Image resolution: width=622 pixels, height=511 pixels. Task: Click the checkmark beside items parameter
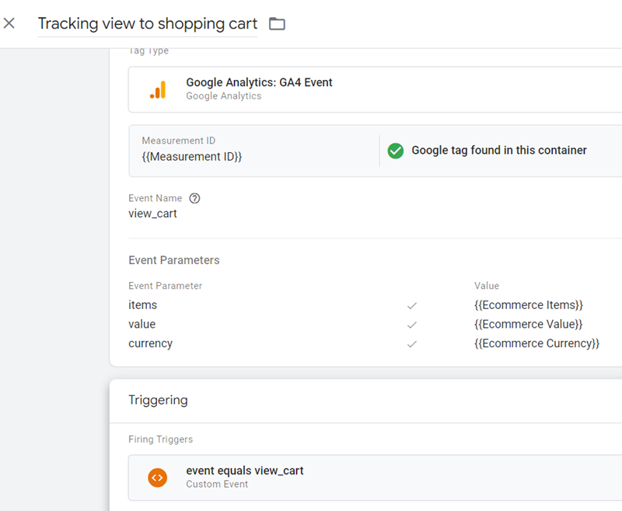413,305
